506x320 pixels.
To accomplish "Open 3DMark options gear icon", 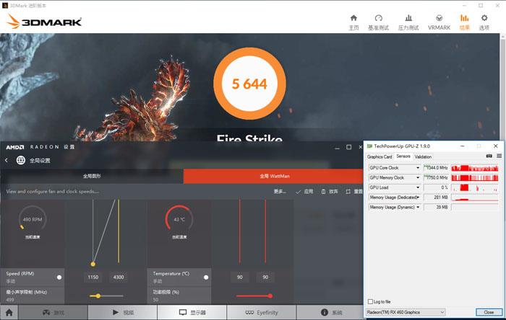I will point(484,18).
